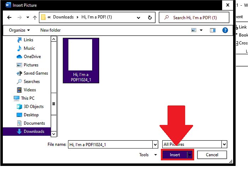The width and height of the screenshot is (248, 178).
Task: Create a New folder
Action: [50, 30]
